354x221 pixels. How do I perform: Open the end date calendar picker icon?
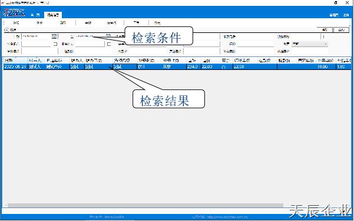(x=108, y=36)
